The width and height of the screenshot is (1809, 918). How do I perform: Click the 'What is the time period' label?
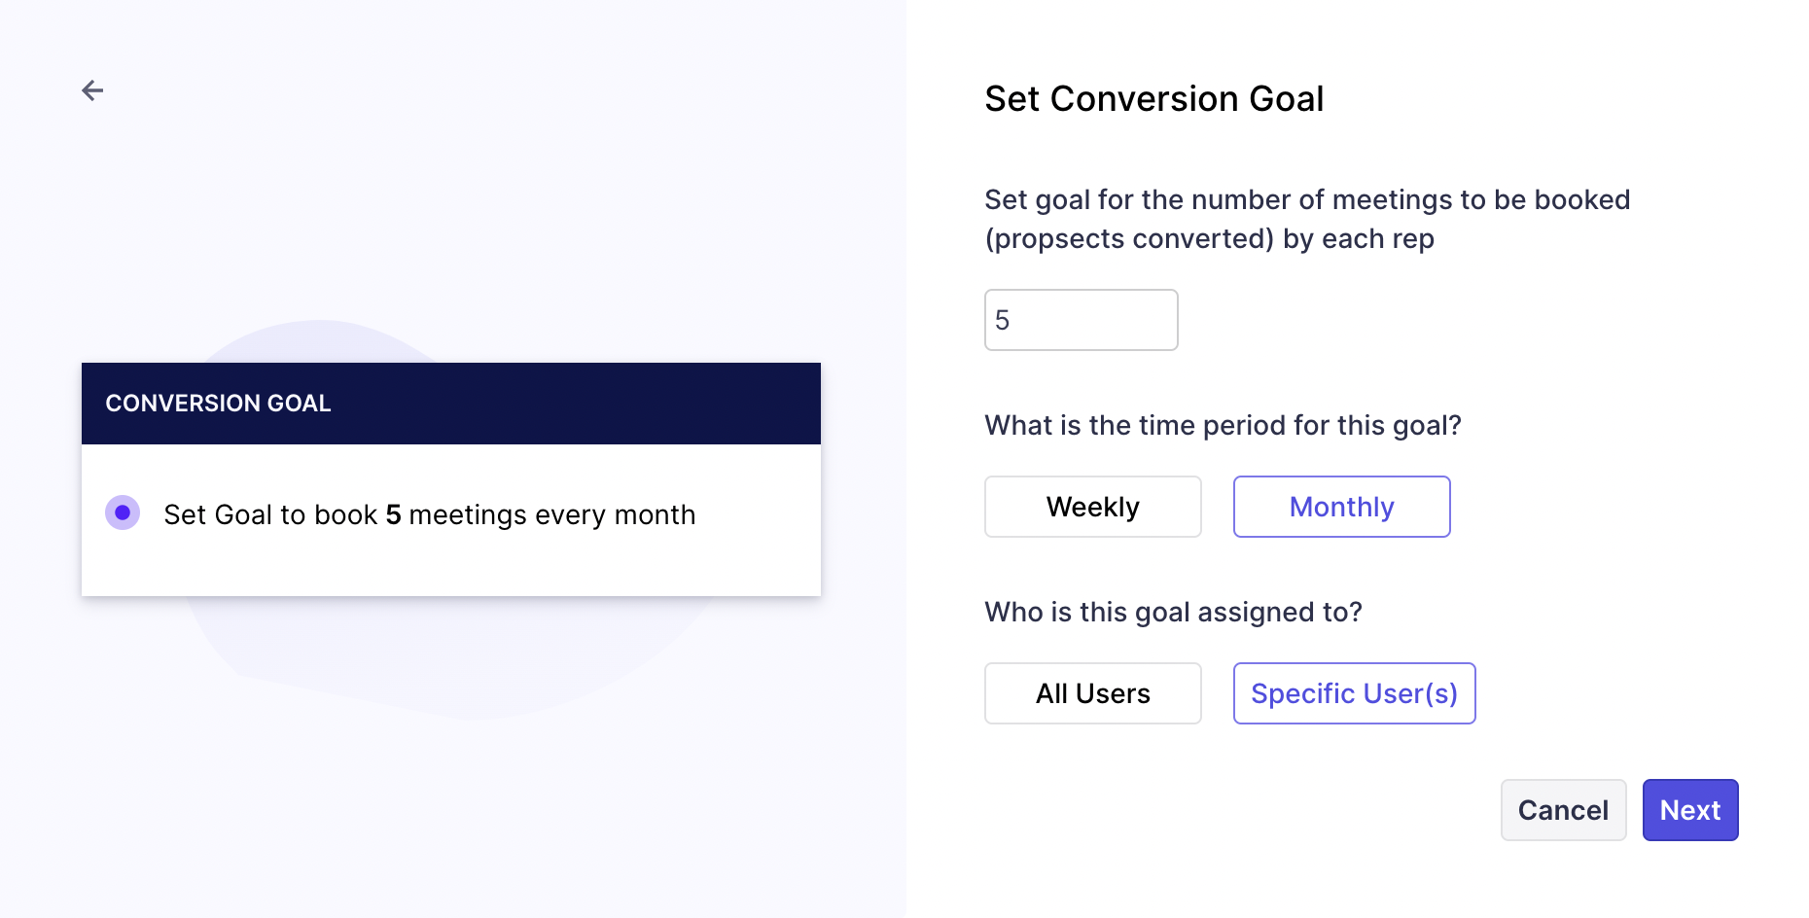(1223, 425)
